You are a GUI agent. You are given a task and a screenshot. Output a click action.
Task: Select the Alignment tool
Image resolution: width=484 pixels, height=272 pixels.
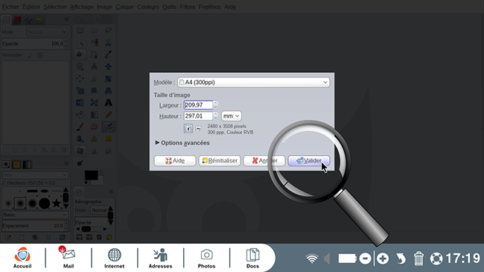80,78
